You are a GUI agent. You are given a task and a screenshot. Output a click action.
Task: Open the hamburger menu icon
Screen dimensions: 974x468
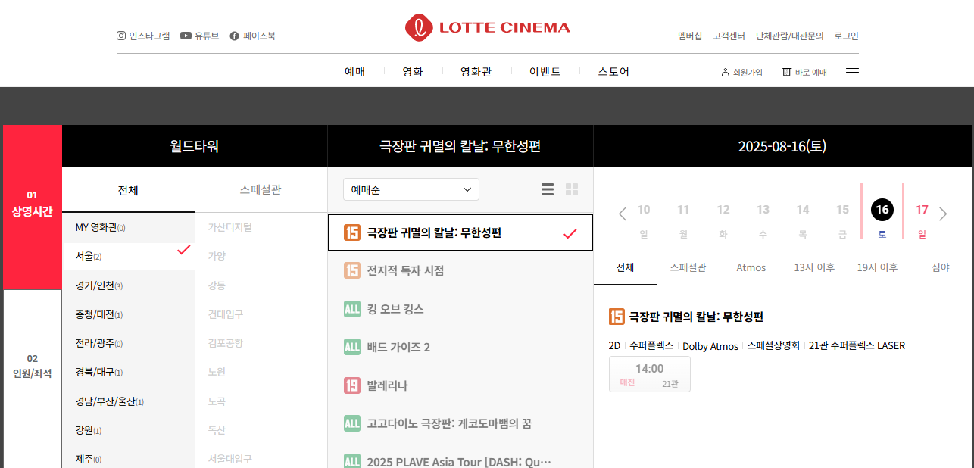click(x=852, y=72)
